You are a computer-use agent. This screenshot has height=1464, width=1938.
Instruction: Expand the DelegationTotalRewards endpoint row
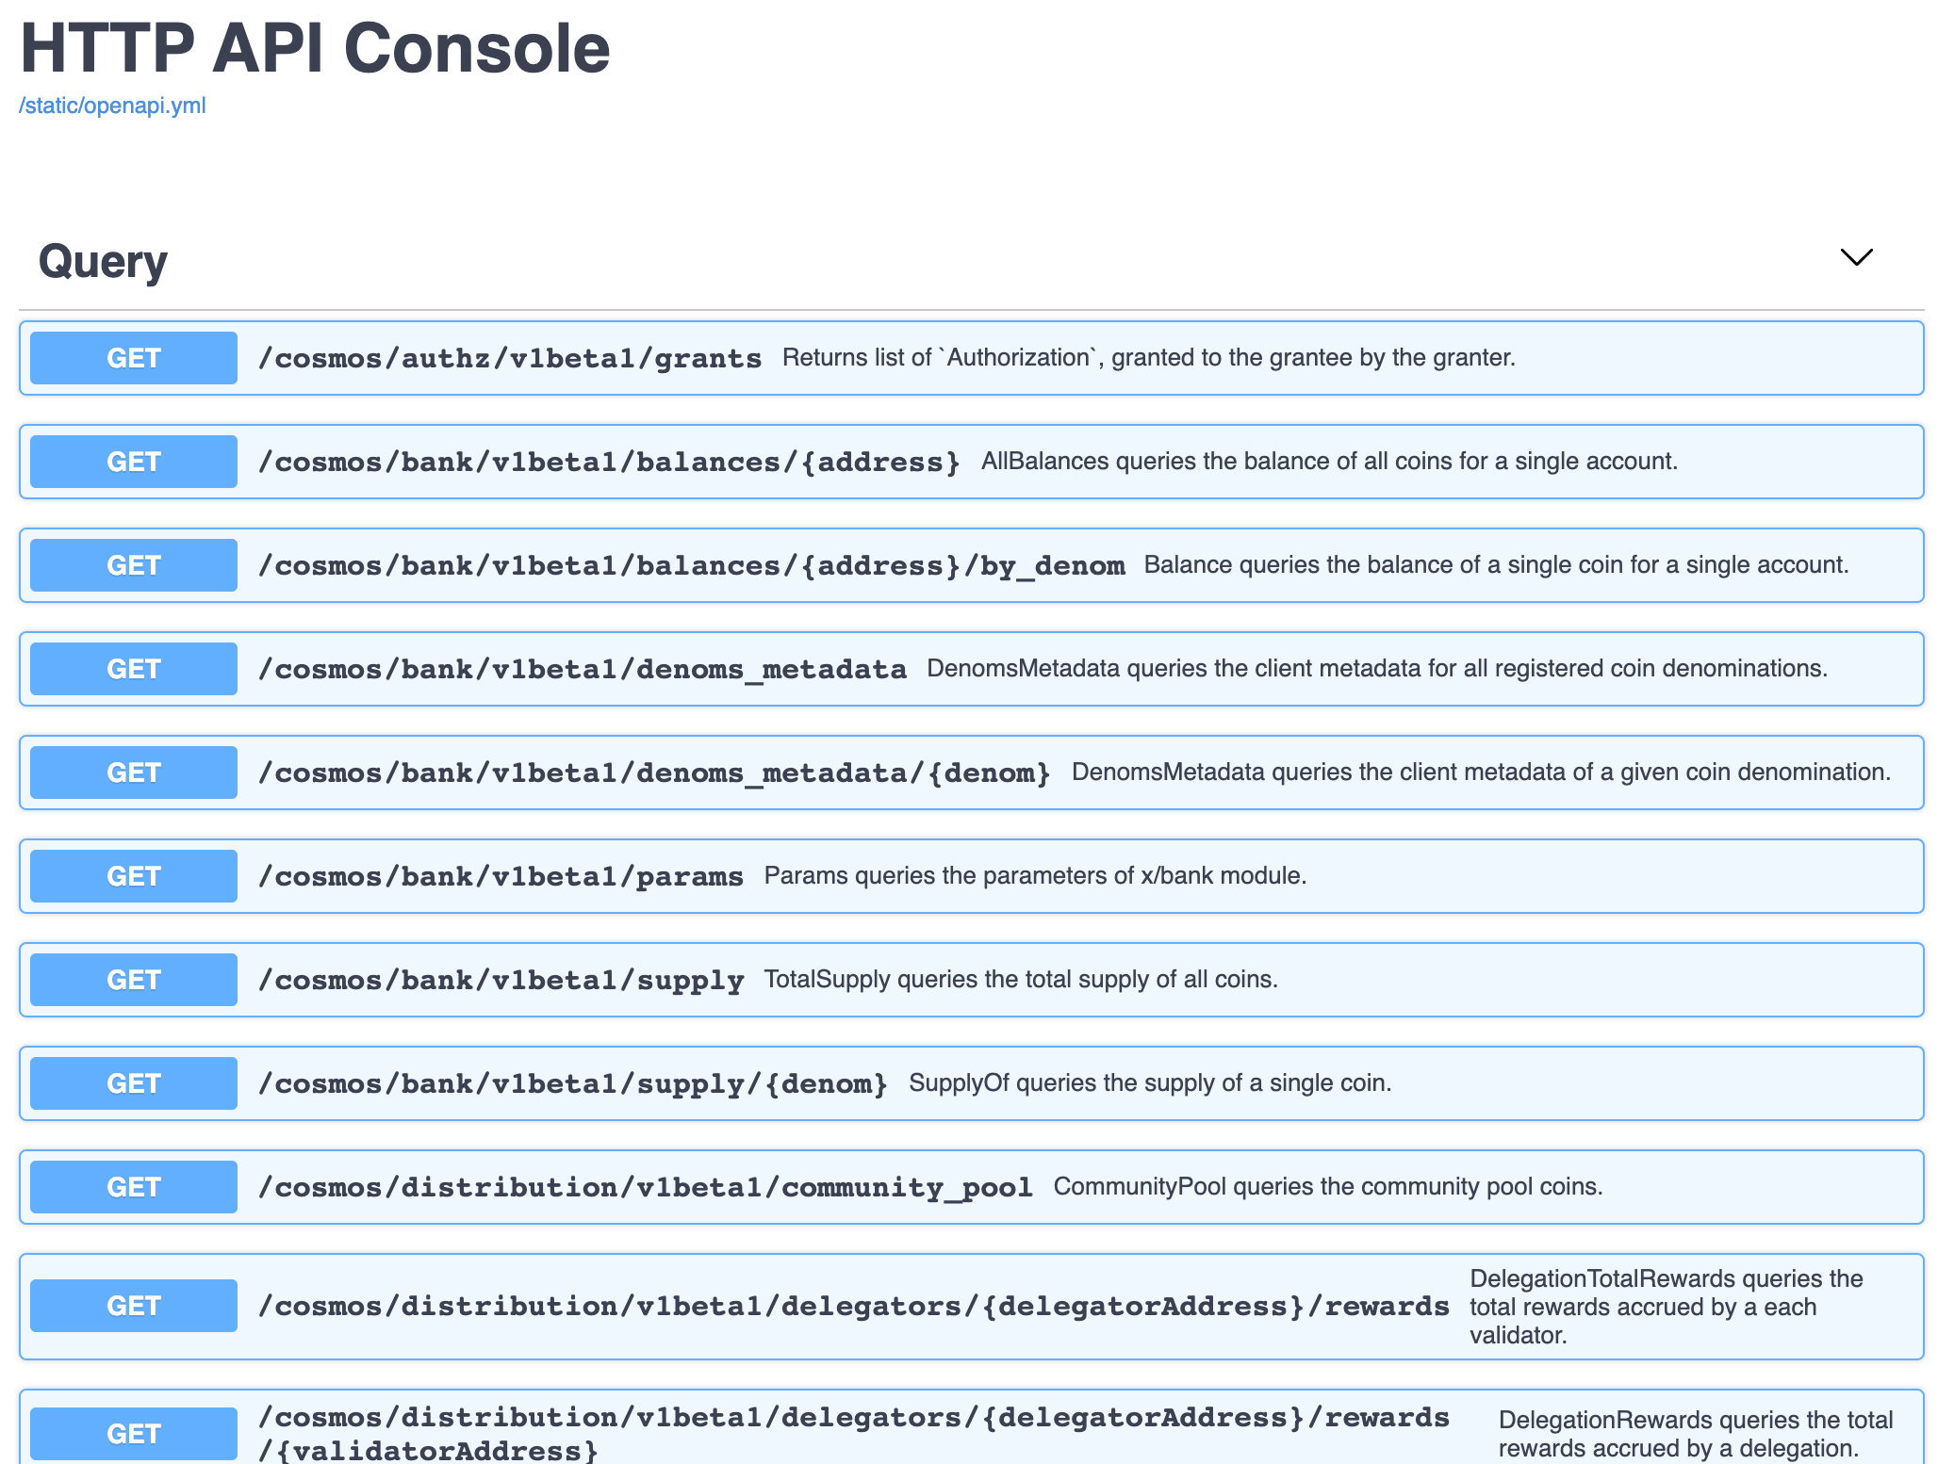click(943, 1306)
